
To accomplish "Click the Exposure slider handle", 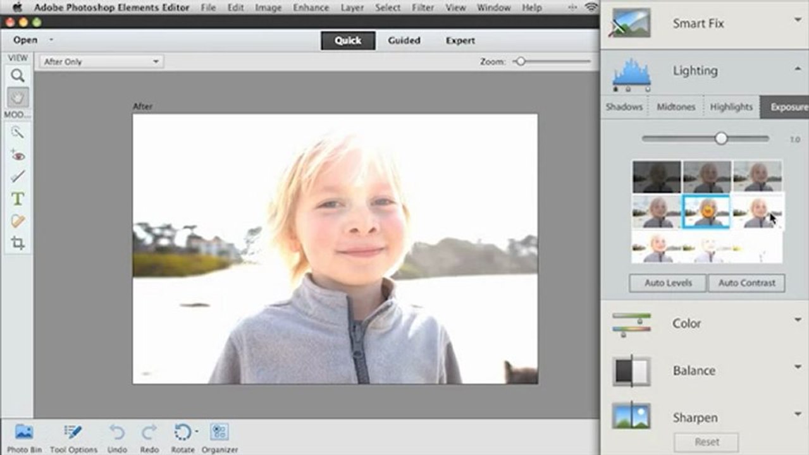I will 721,138.
